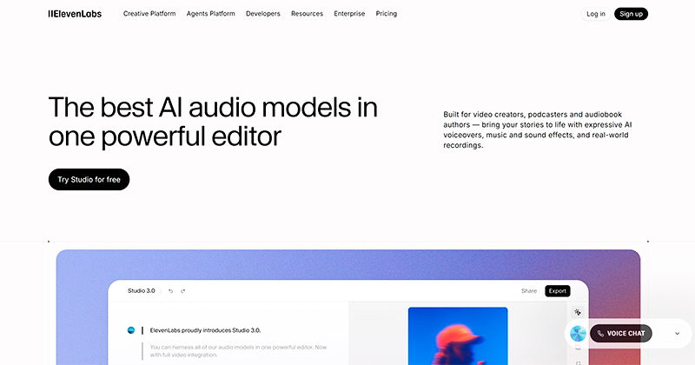Expand the Agents Platform menu
Screen dimensions: 695x365
pos(210,14)
